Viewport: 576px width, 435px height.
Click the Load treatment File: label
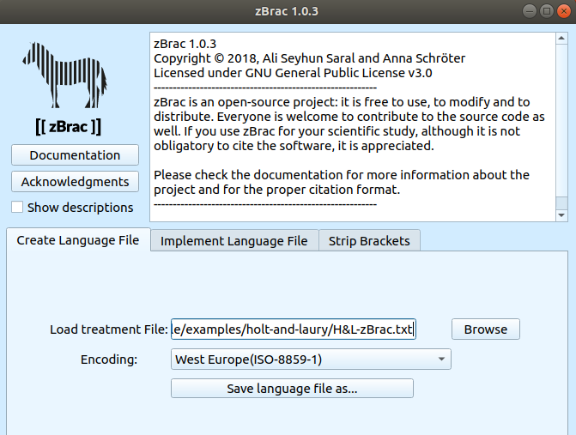point(109,329)
